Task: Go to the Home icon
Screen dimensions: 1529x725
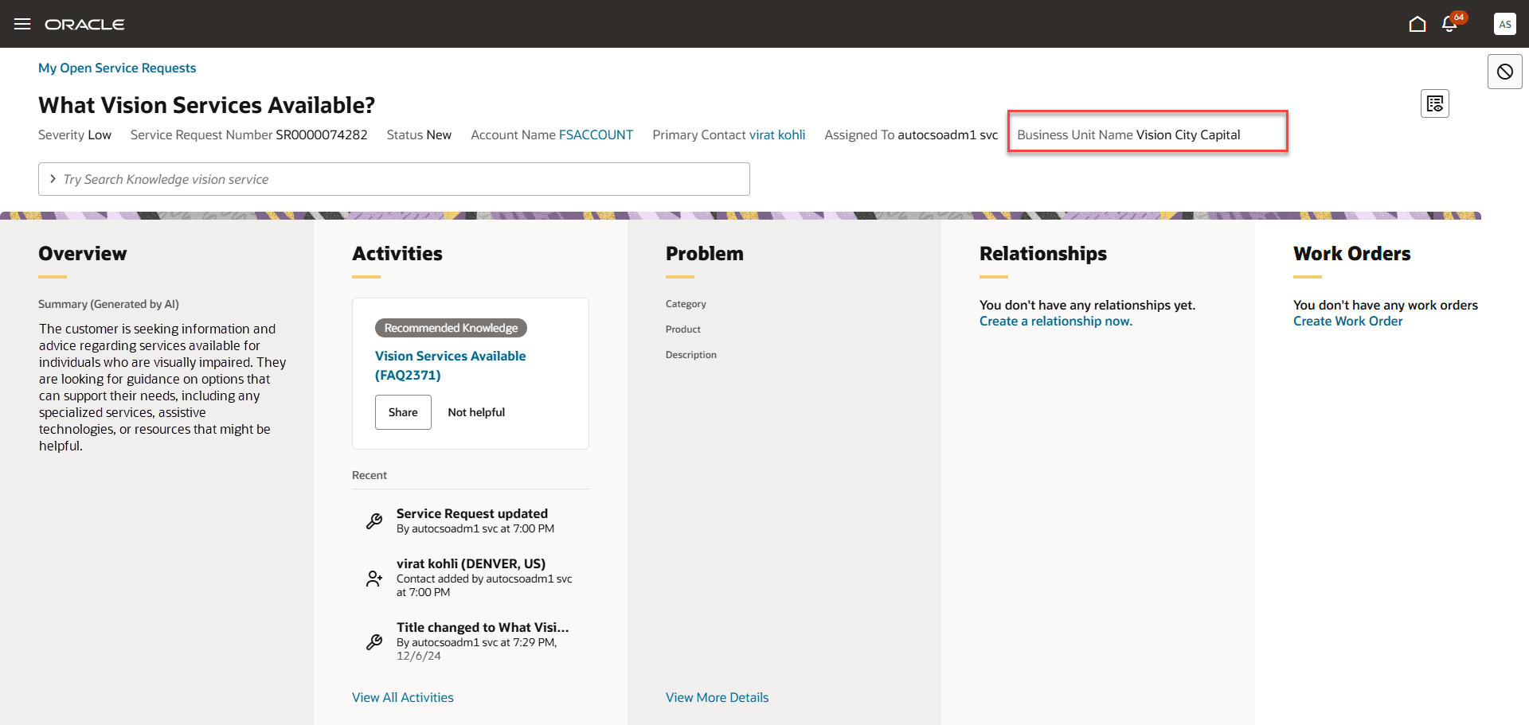Action: [1418, 24]
